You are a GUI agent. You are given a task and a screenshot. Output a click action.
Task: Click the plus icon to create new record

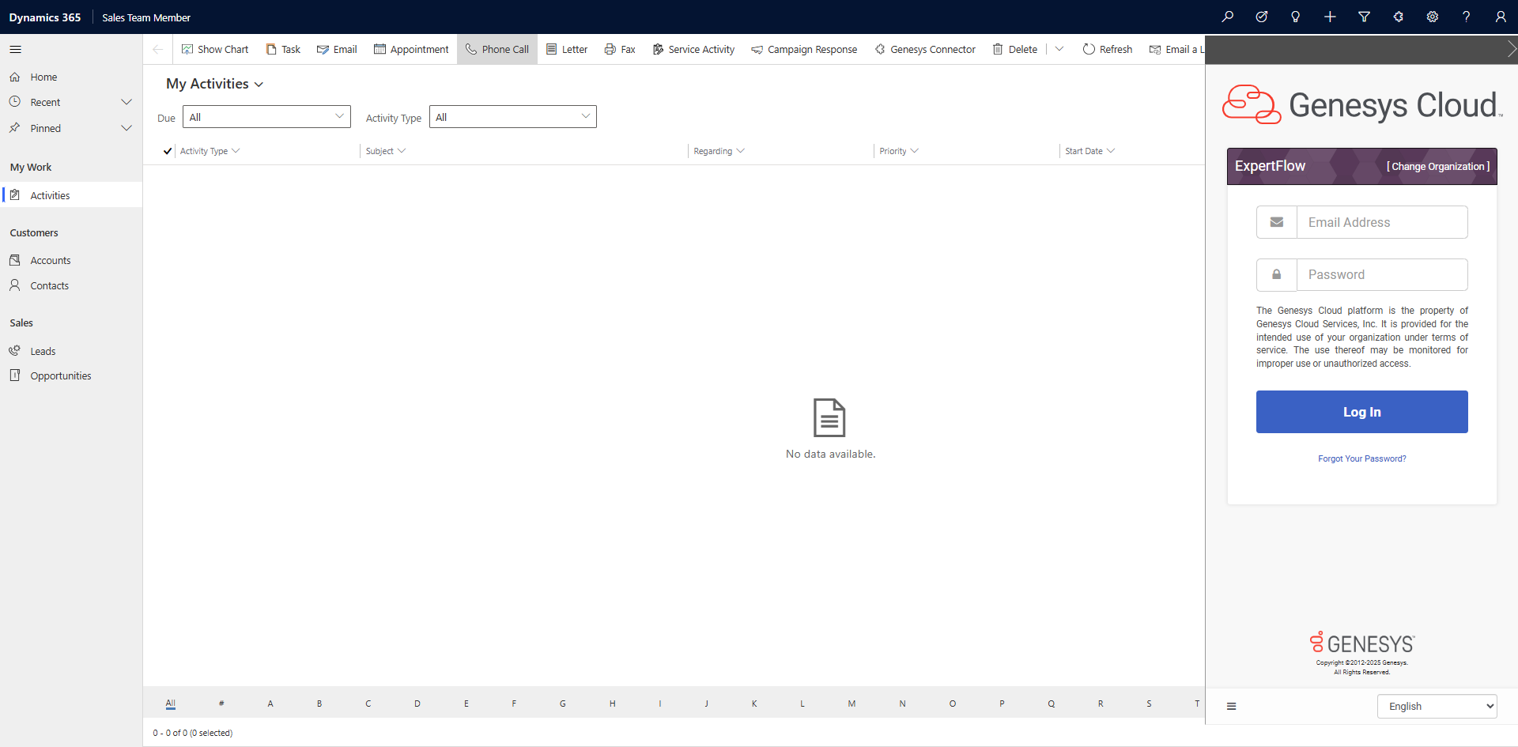(1330, 17)
